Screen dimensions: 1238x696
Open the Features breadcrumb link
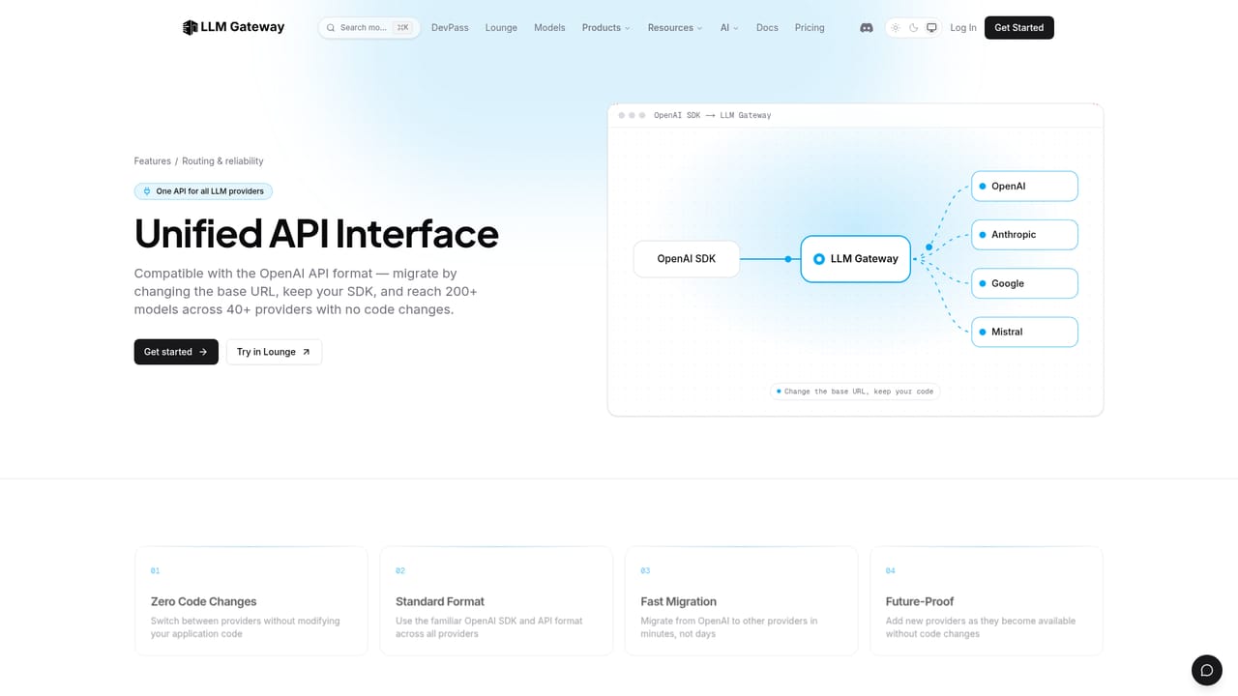coord(153,161)
